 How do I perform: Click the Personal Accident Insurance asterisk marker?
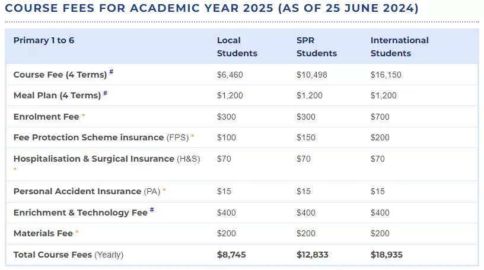(x=164, y=190)
